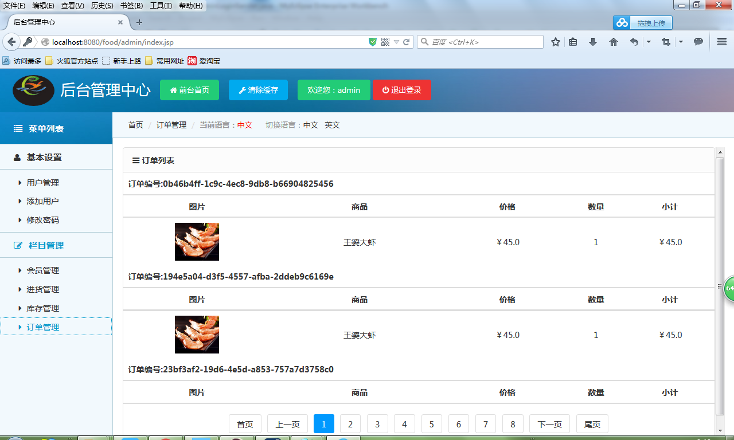
Task: Open the 书签(B) menu
Action: coord(131,6)
